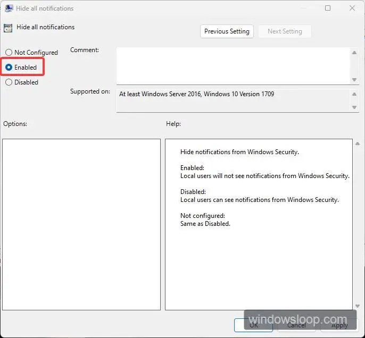Click the title bar application icon
The width and height of the screenshot is (365, 338).
tap(9, 9)
